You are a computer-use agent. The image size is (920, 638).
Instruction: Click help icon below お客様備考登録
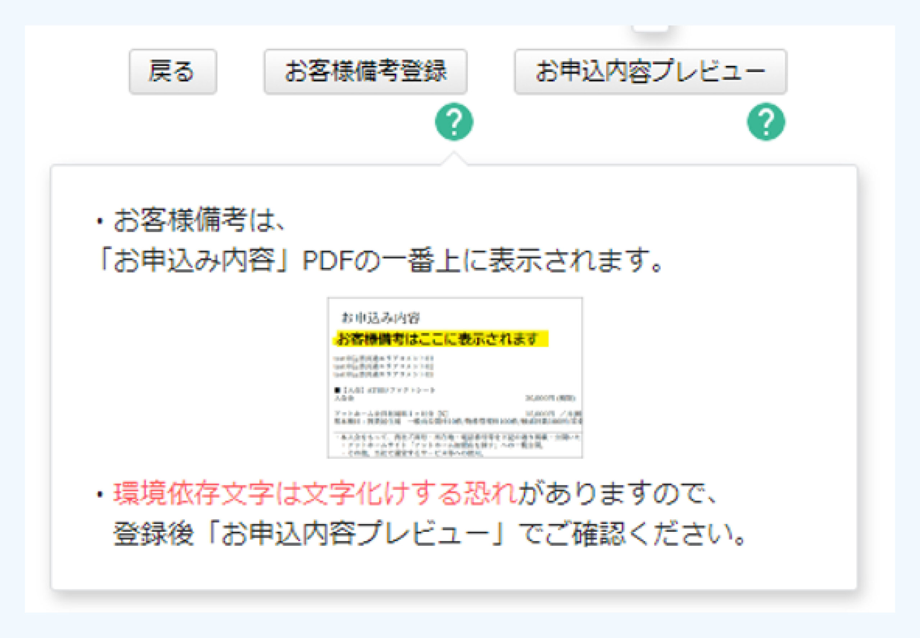454,122
